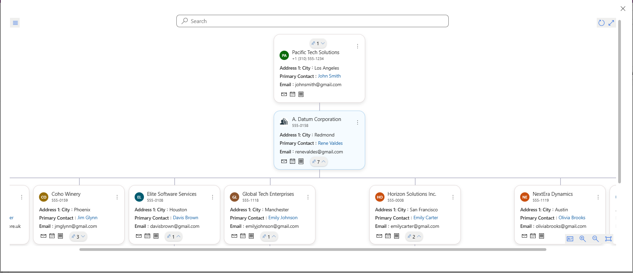Viewport: 633px width, 273px height.
Task: Click the horizontal scrollbar thumb
Action: pyautogui.click(x=313, y=250)
